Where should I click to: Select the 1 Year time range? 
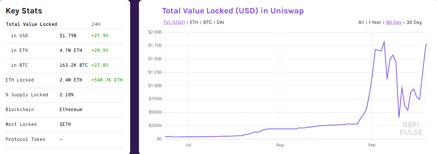point(375,22)
